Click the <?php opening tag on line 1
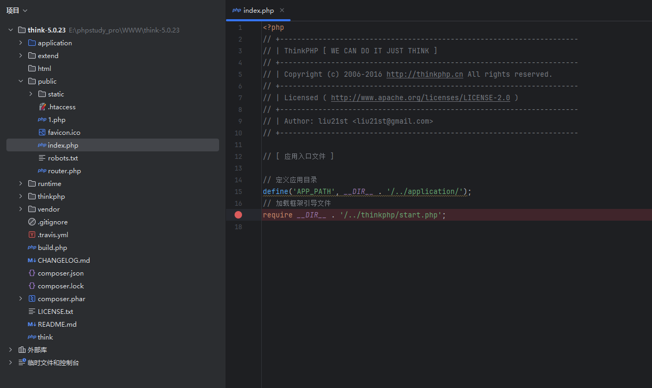 tap(273, 28)
